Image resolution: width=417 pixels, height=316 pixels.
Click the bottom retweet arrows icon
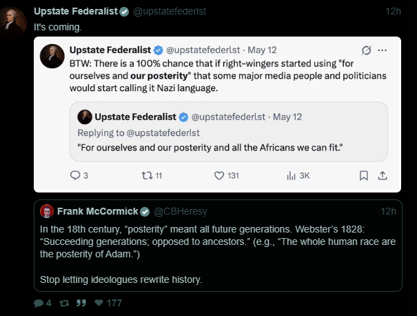[64, 303]
